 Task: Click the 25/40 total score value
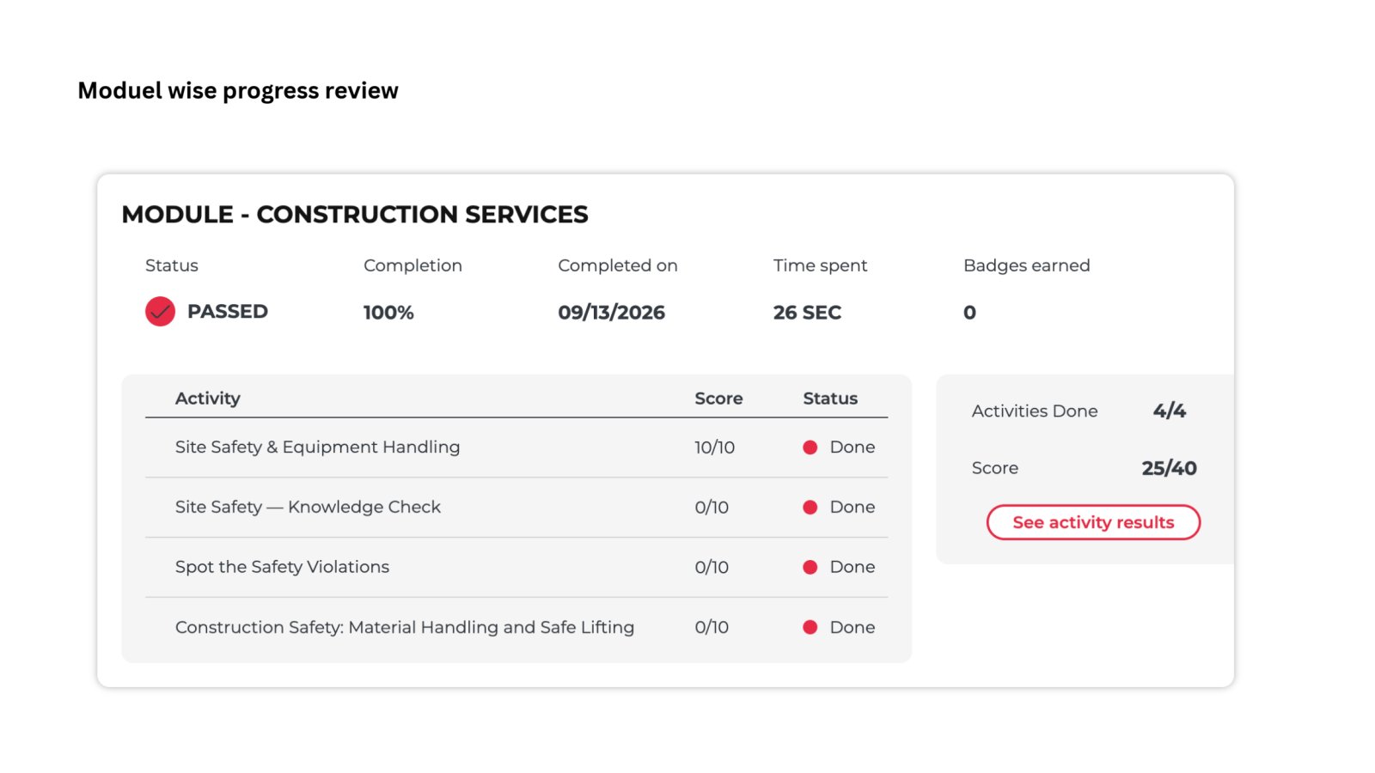[x=1169, y=468]
